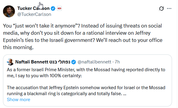Click Tucker Carlson's main tweet text
Viewport: 178px width, 108px height.
(83, 36)
